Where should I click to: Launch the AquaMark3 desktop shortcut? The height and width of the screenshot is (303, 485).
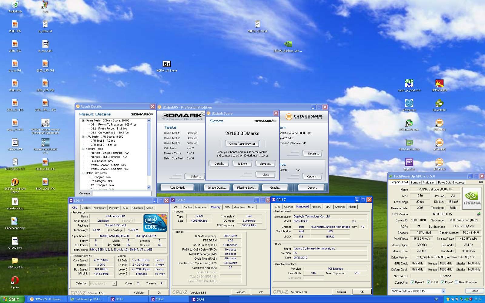[x=439, y=105]
